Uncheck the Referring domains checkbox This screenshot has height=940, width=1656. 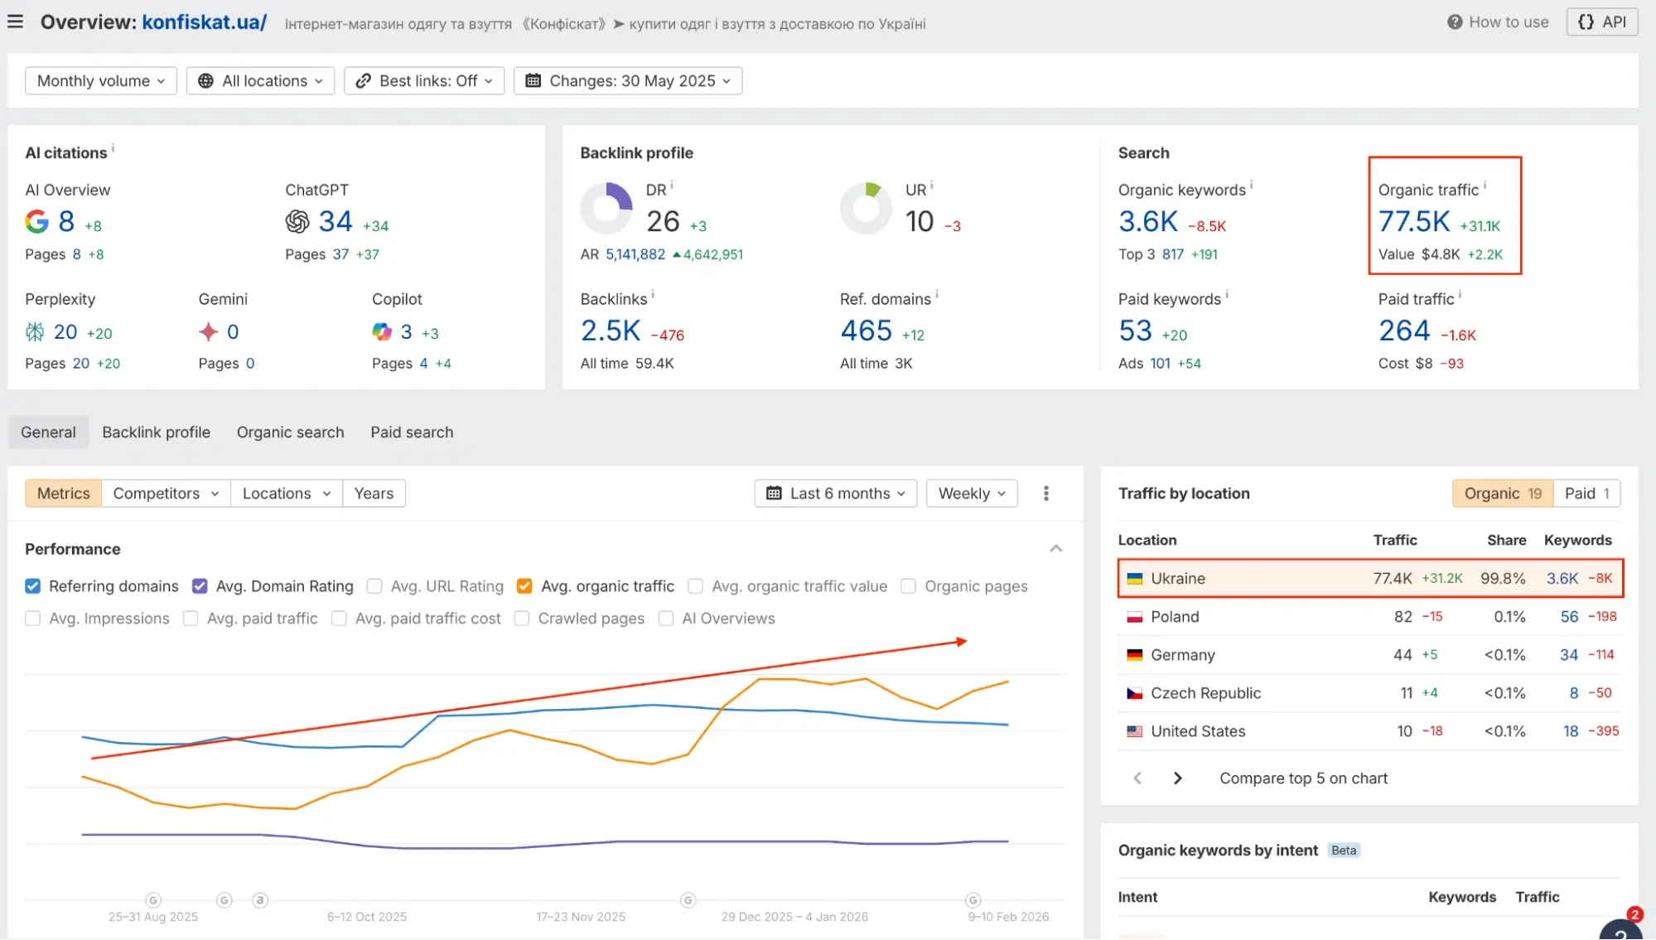[33, 586]
